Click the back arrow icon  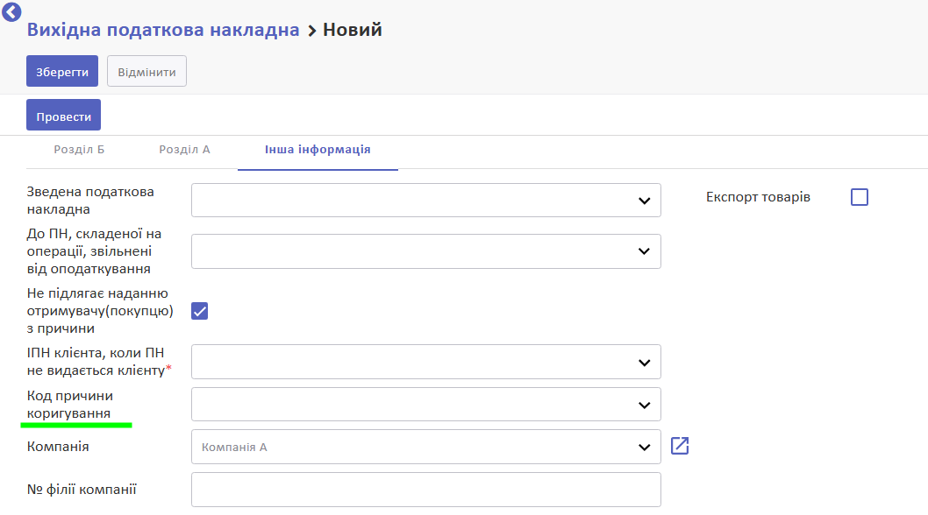(x=11, y=11)
